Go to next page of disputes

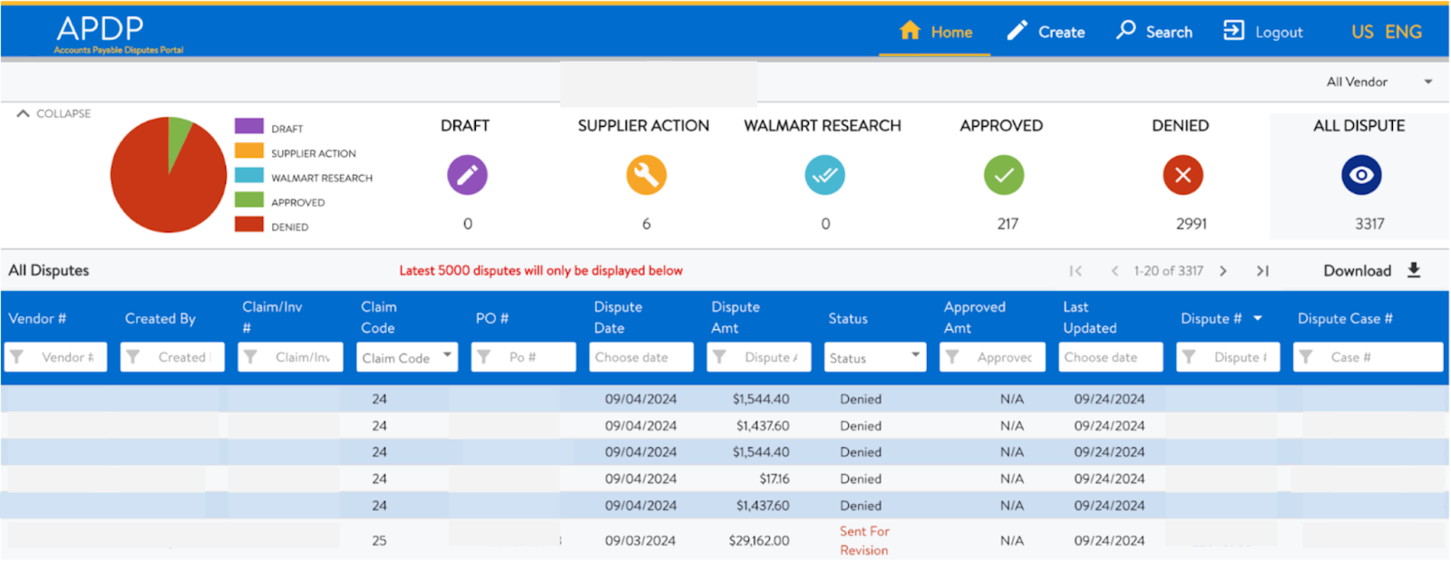coord(1223,271)
